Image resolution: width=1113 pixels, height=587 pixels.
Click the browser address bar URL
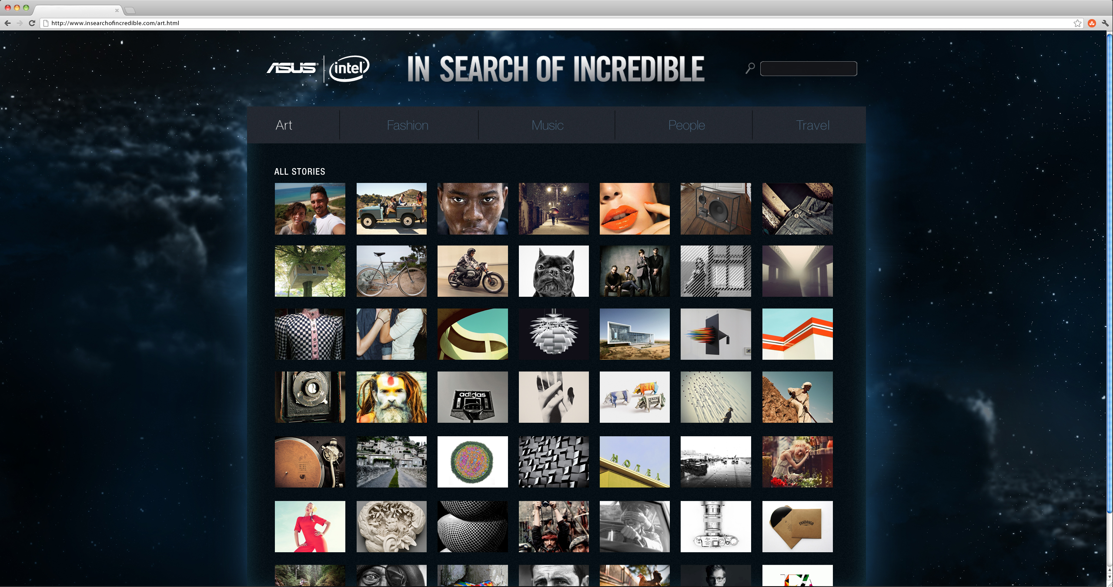click(115, 23)
